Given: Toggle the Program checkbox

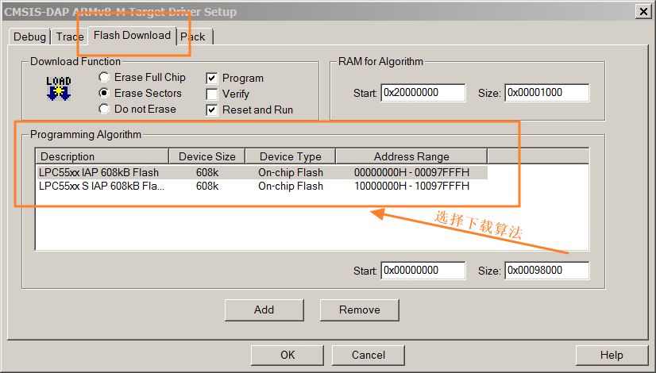Looking at the screenshot, I should point(212,79).
